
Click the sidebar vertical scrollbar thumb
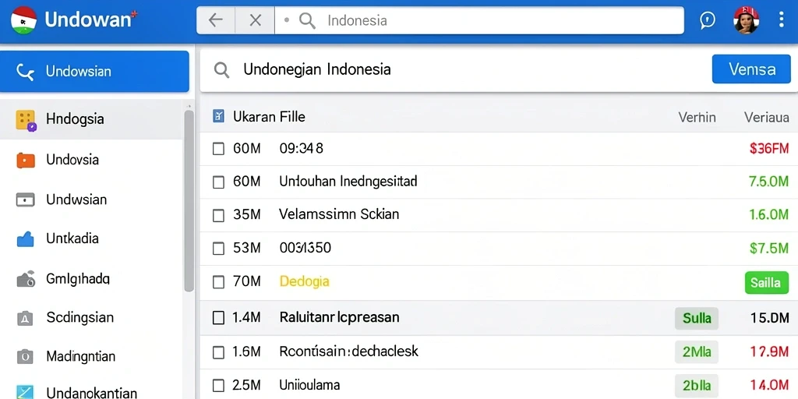point(189,201)
